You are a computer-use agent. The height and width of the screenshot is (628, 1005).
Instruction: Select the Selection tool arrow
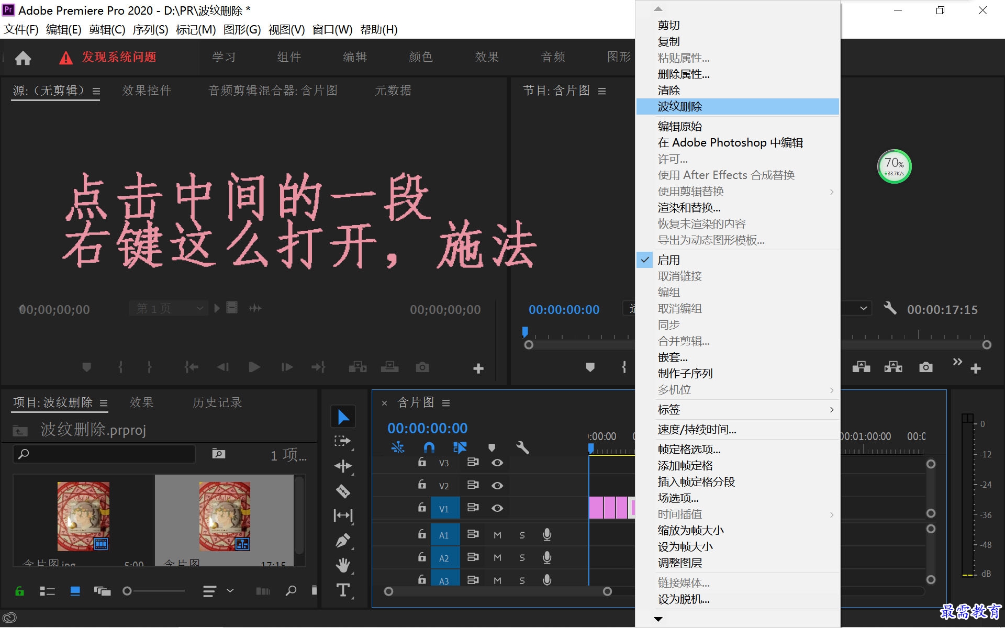coord(343,417)
